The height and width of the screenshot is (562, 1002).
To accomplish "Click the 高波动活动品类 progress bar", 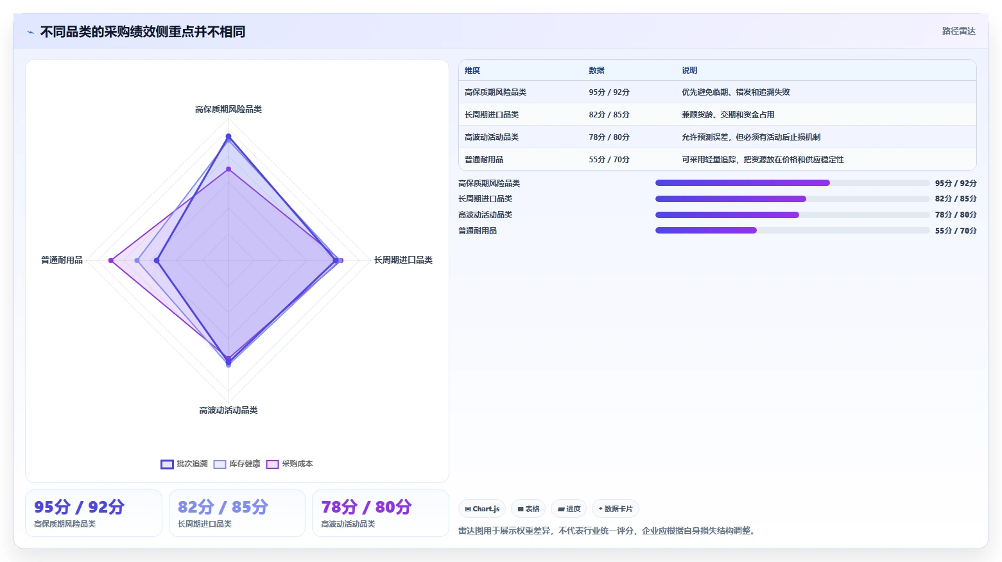I will [792, 215].
